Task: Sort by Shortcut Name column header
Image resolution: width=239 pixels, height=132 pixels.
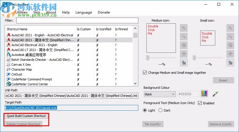Action: [x=40, y=29]
